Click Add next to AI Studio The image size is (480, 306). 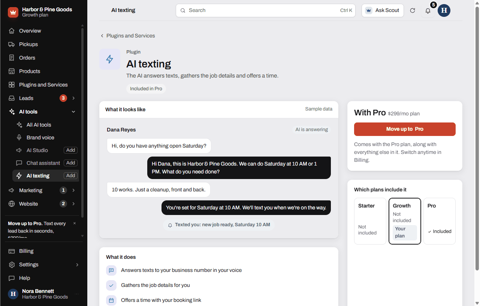[x=71, y=150]
